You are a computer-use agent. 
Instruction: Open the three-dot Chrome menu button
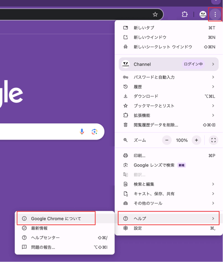215,14
